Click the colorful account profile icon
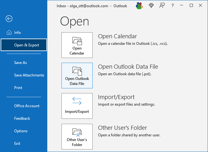208x152 pixels. click(x=139, y=6)
